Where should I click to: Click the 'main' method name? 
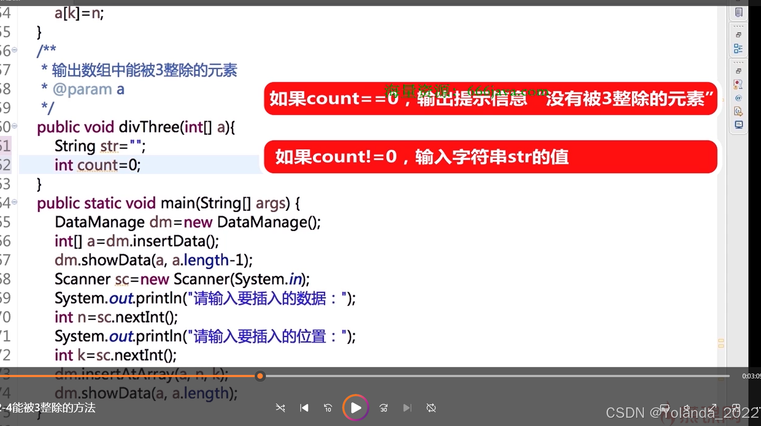coord(178,203)
